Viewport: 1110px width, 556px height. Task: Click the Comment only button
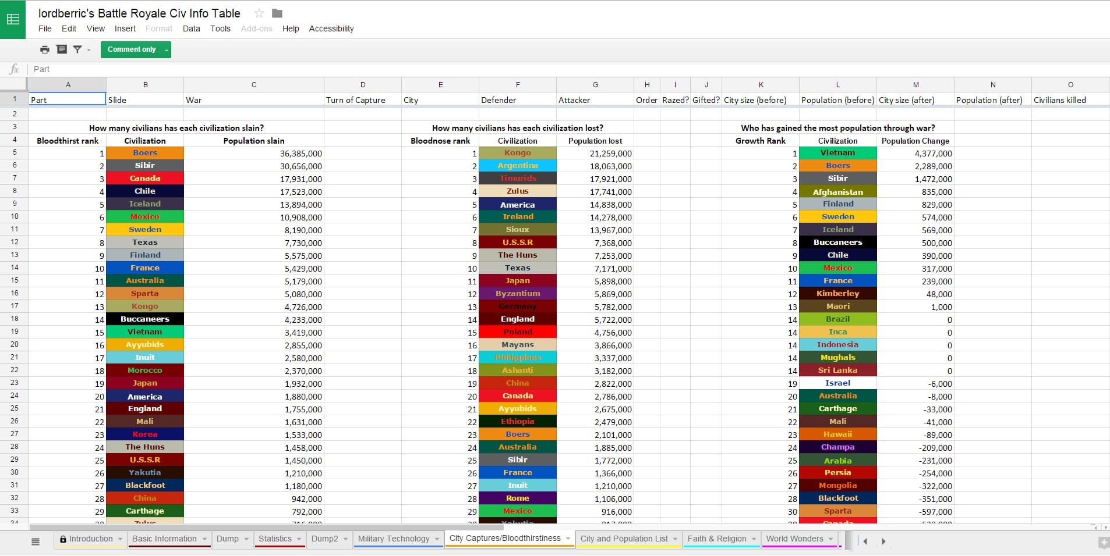[x=132, y=49]
